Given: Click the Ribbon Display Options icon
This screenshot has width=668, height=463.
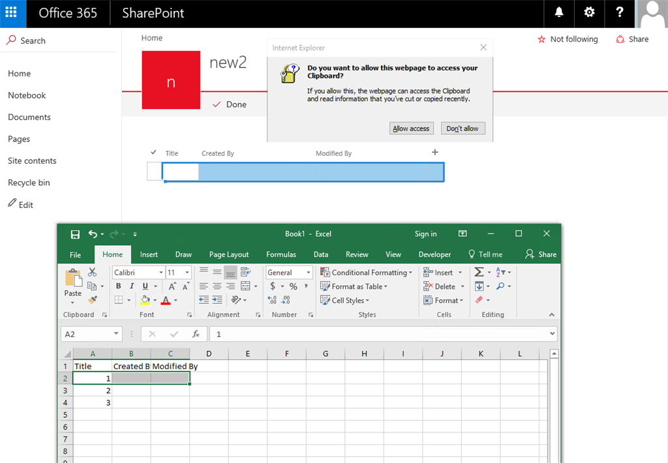Looking at the screenshot, I should tap(463, 233).
